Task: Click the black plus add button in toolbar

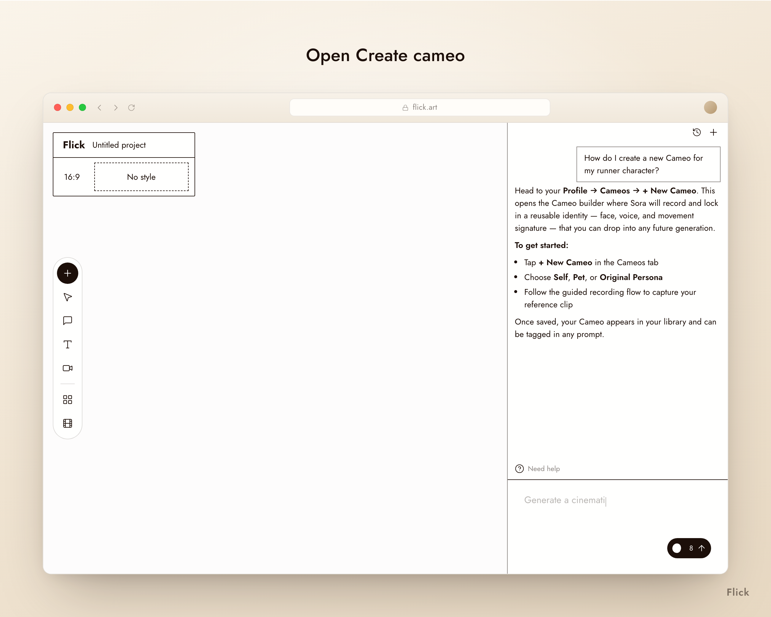Action: (68, 273)
